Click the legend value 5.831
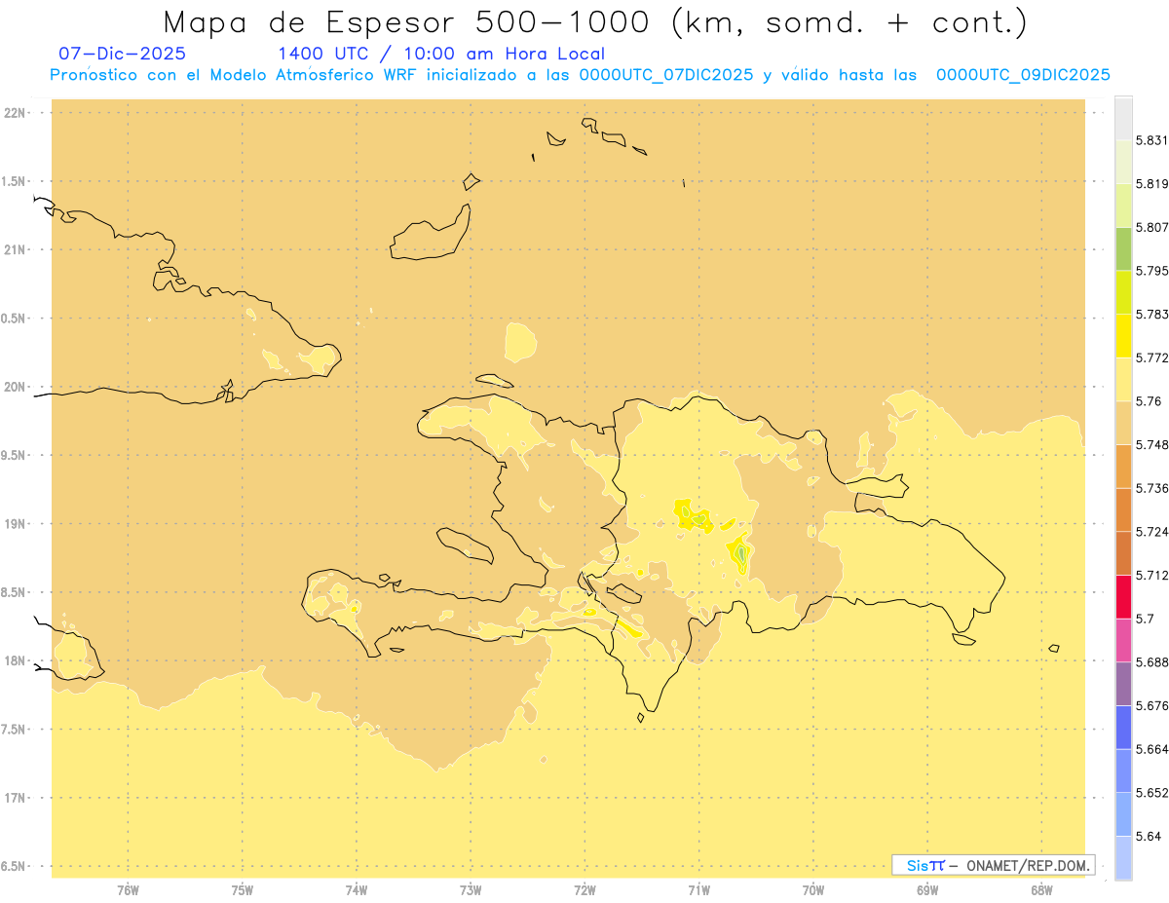The width and height of the screenshot is (1169, 903). pyautogui.click(x=1152, y=140)
